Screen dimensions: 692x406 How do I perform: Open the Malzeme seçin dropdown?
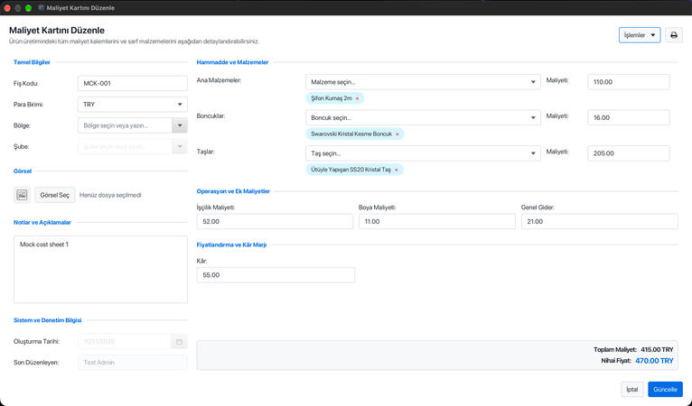pos(423,82)
